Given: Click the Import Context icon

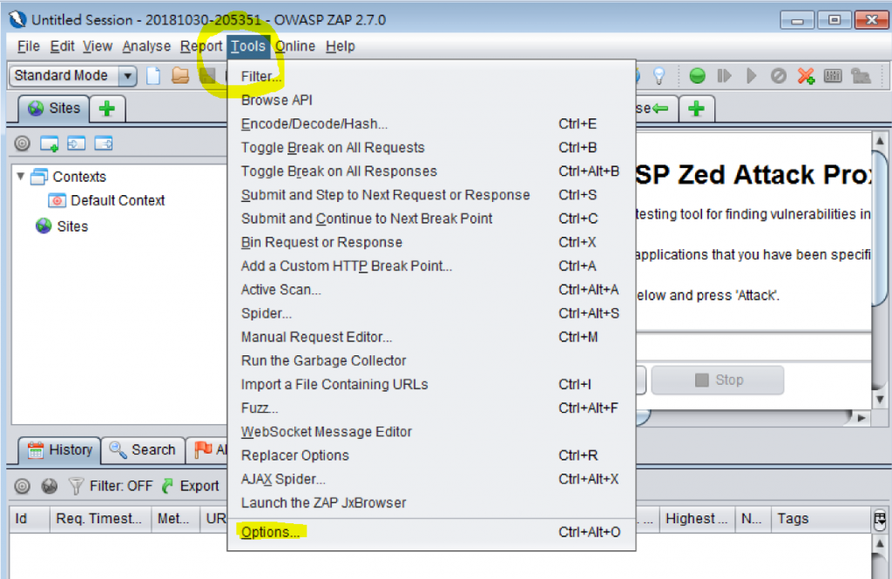Looking at the screenshot, I should 77,144.
